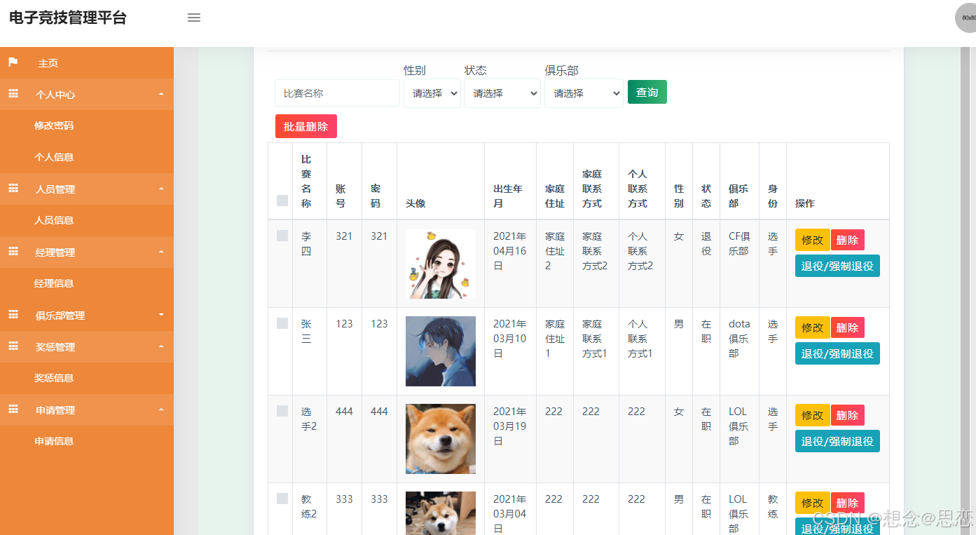Collapse the 奖惩管理 menu section

[87, 346]
